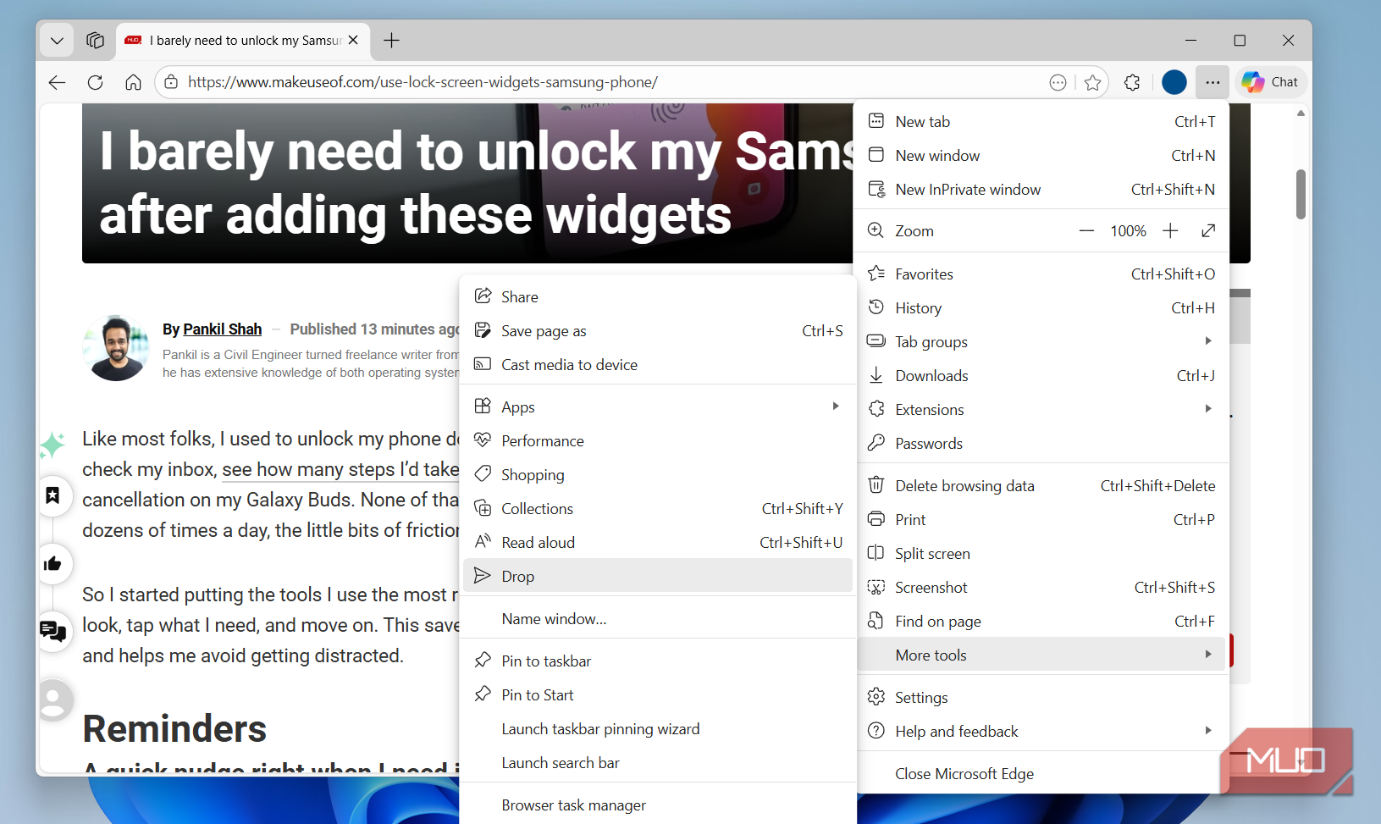Add page to favorites with star icon

click(x=1092, y=82)
